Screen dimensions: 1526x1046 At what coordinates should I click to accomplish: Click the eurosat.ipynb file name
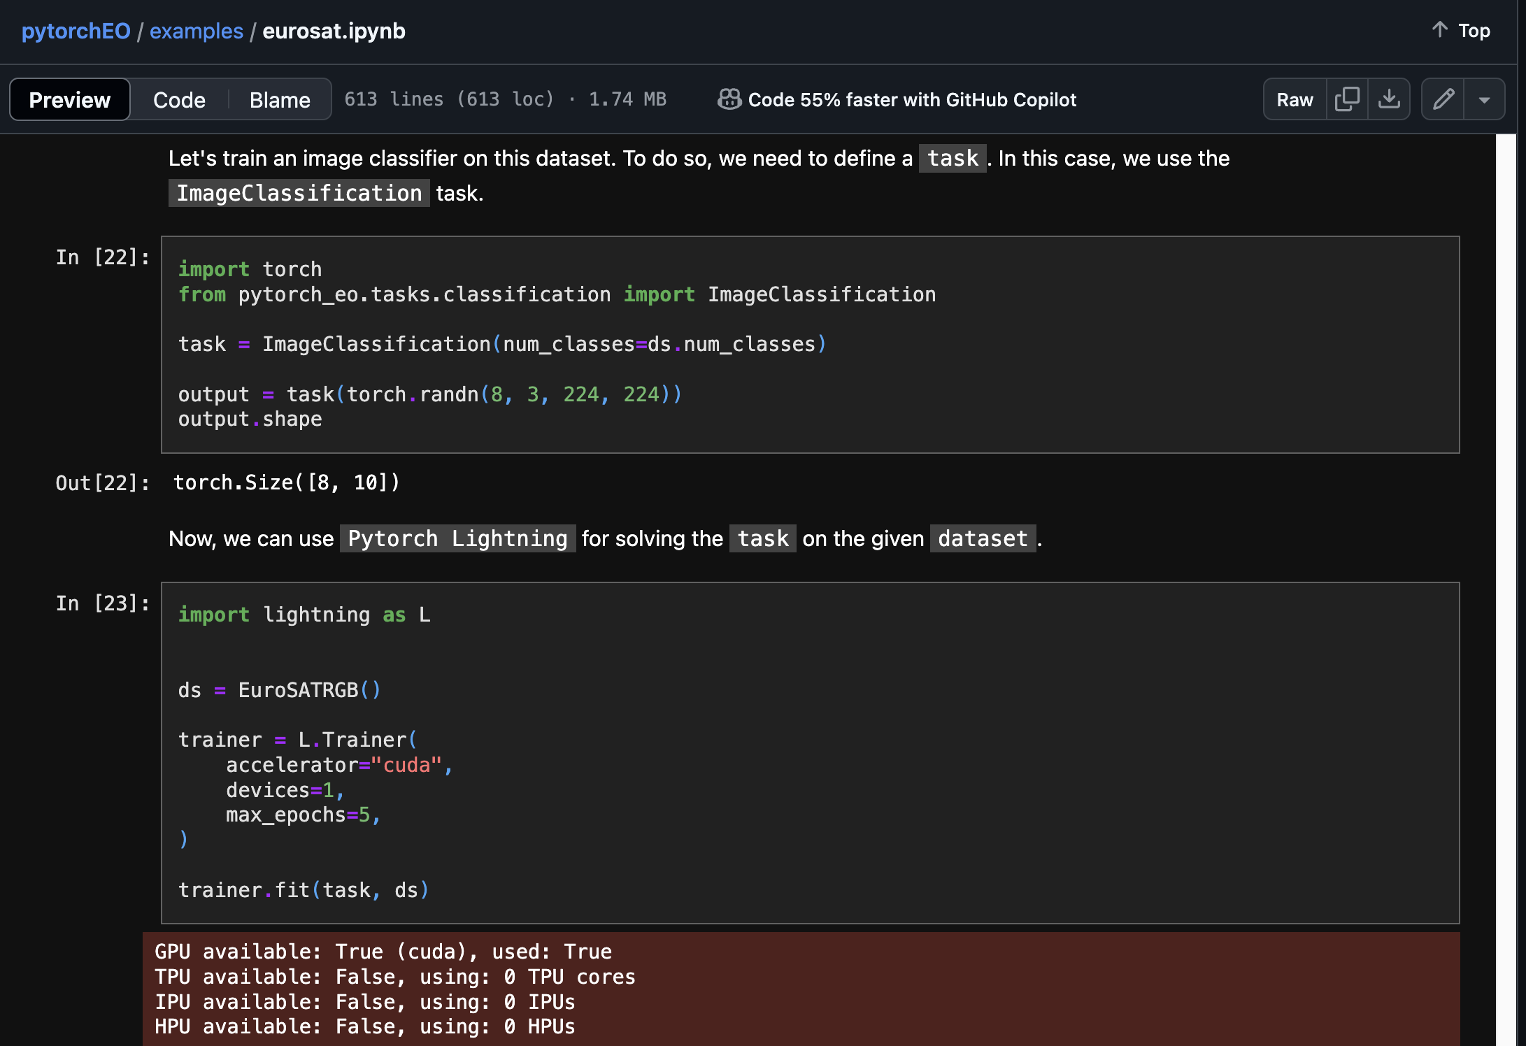[x=334, y=31]
